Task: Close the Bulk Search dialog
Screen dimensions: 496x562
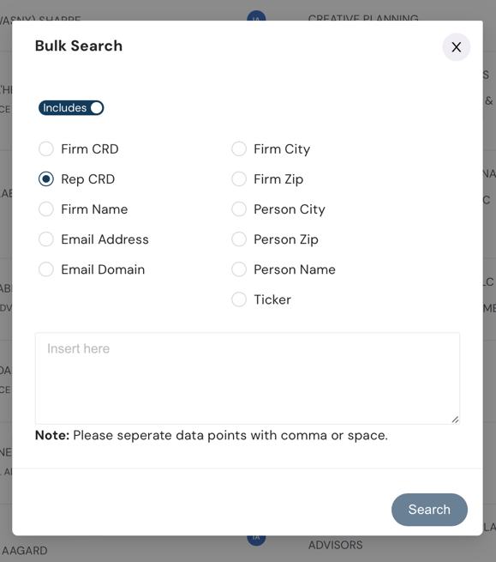Action: [457, 47]
